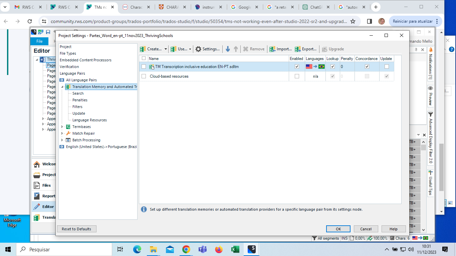Open the Welcome view in Studio navigation

pyautogui.click(x=44, y=164)
